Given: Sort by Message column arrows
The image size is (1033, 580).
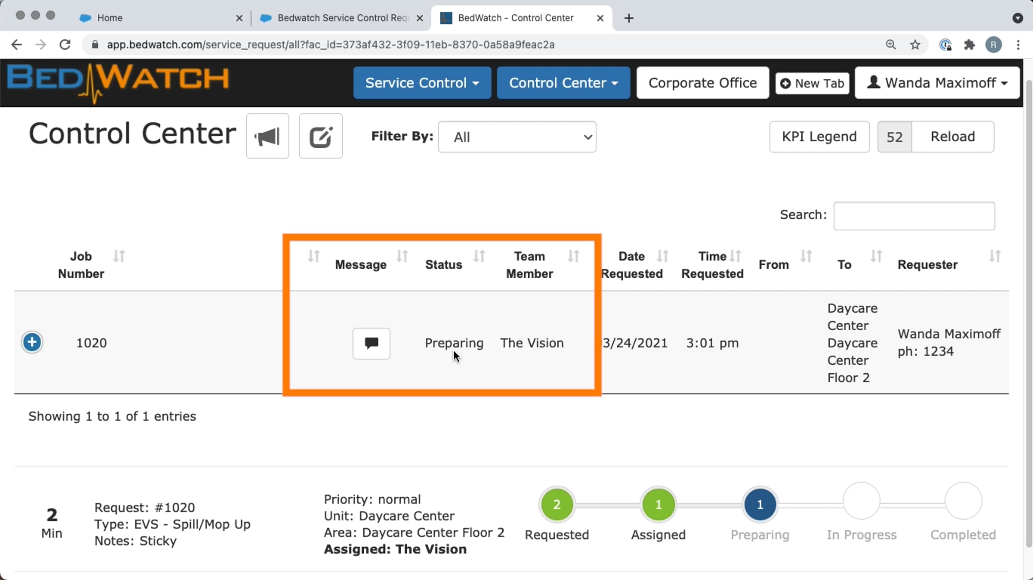Looking at the screenshot, I should 402,256.
